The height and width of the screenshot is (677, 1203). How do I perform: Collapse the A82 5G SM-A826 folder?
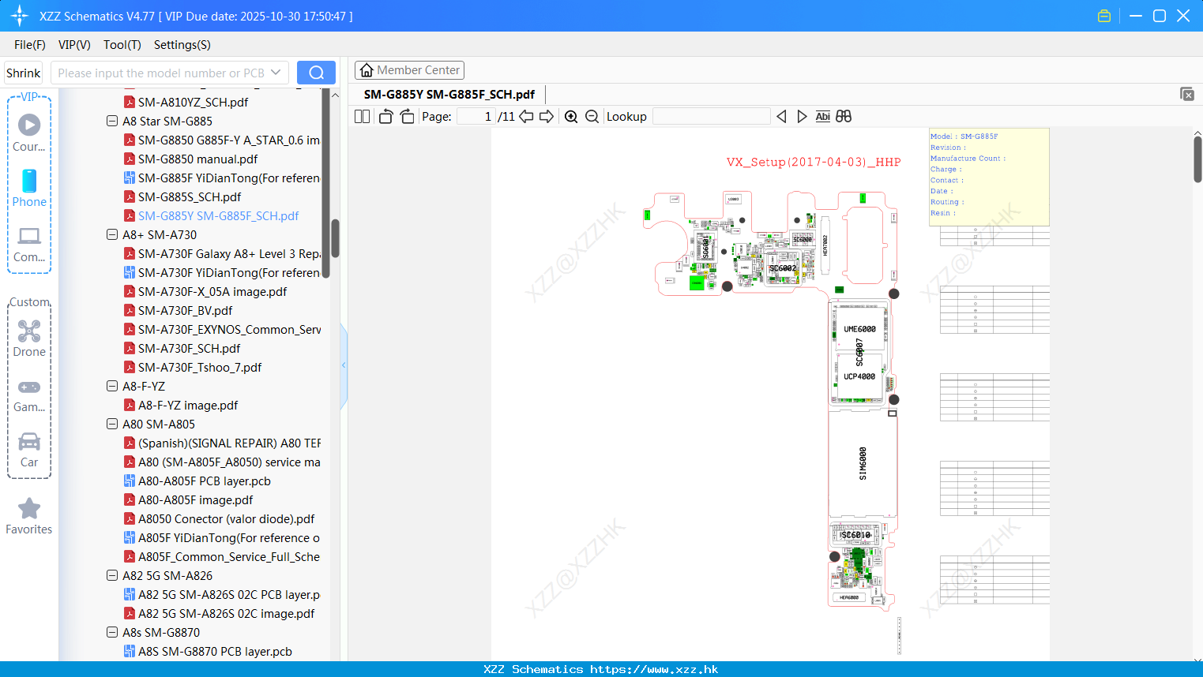112,576
